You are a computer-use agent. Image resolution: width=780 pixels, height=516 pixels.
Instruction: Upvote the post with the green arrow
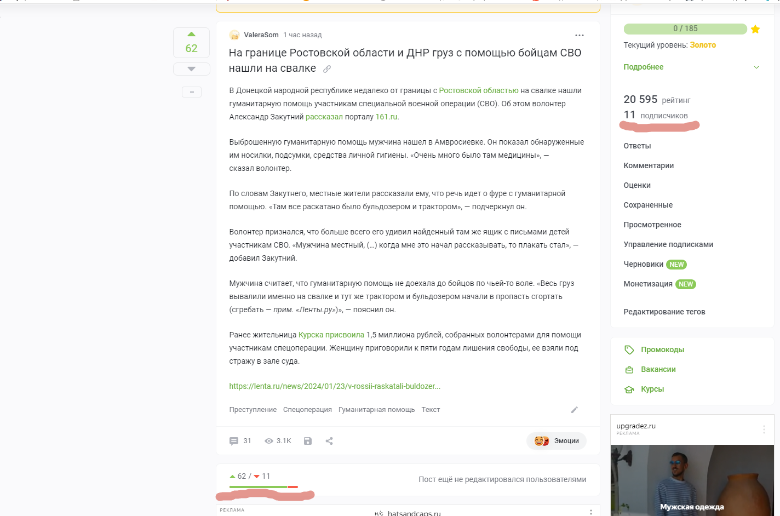point(191,34)
